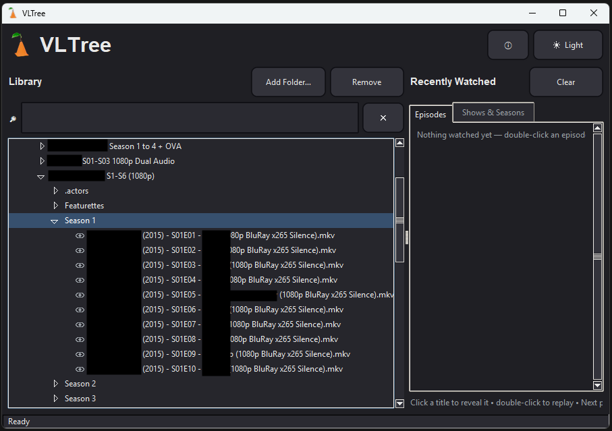Expand the Season 2 arrow
Image resolution: width=612 pixels, height=431 pixels.
pyautogui.click(x=56, y=384)
